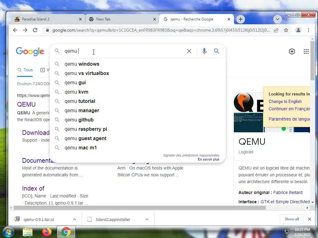
Task: Choose suggestion qemu gui
Action: click(x=138, y=82)
